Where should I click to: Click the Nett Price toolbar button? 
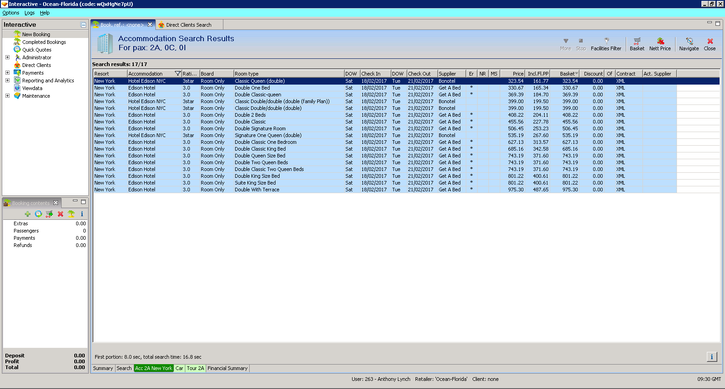(660, 44)
